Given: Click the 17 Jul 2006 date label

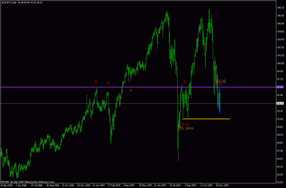Looking at the screenshot, I should click(x=37, y=185).
